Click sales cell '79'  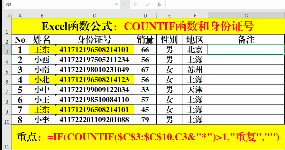(x=145, y=120)
